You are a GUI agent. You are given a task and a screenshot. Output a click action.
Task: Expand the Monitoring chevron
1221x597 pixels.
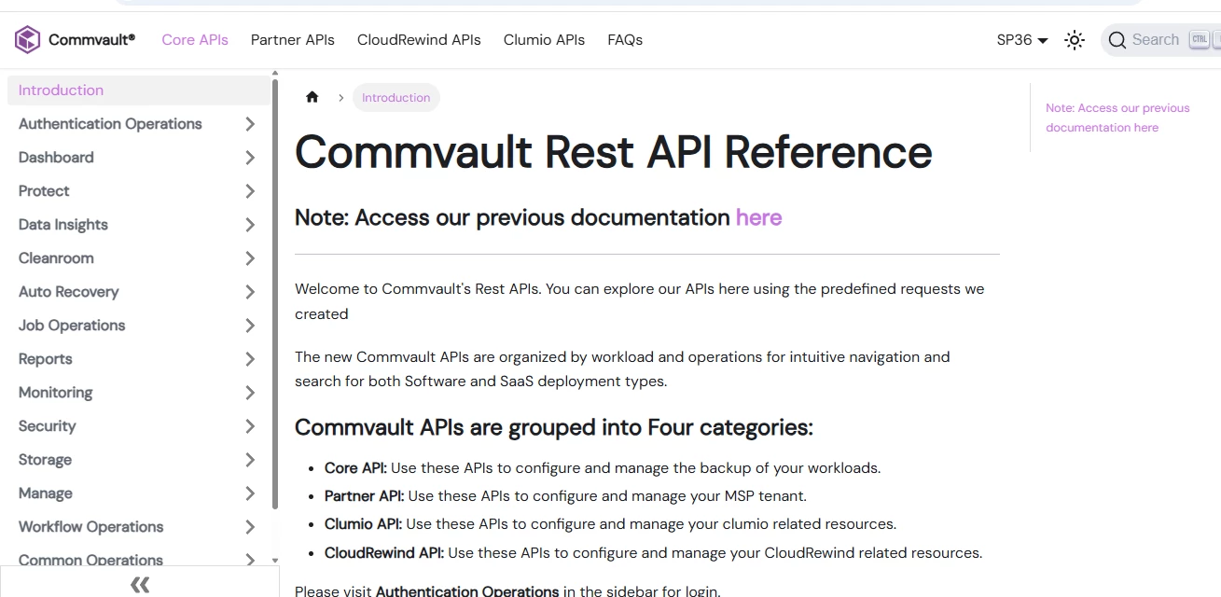pyautogui.click(x=249, y=393)
